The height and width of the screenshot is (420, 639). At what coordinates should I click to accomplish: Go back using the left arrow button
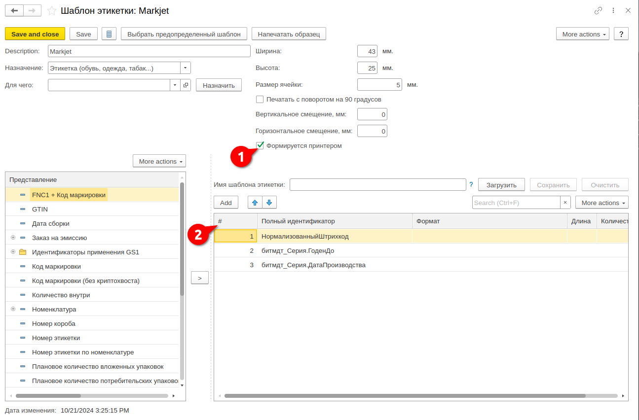14,10
